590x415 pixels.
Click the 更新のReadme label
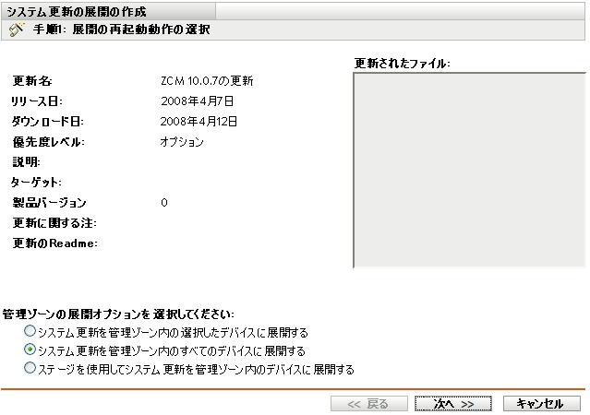pyautogui.click(x=54, y=243)
